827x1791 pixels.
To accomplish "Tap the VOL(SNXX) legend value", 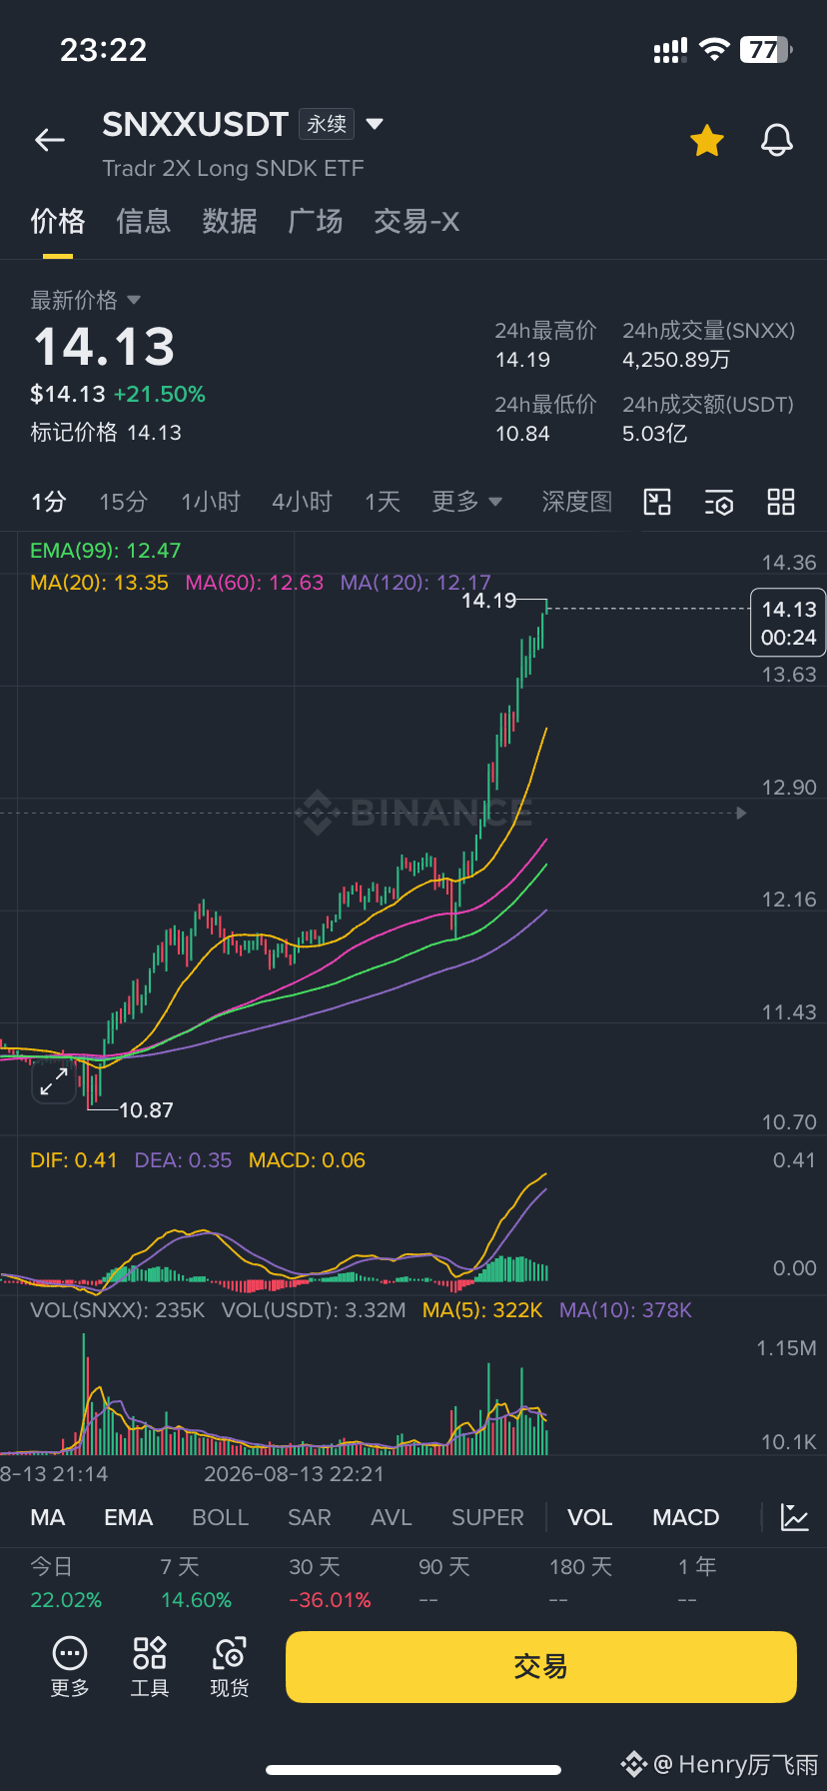I will click(x=118, y=1310).
